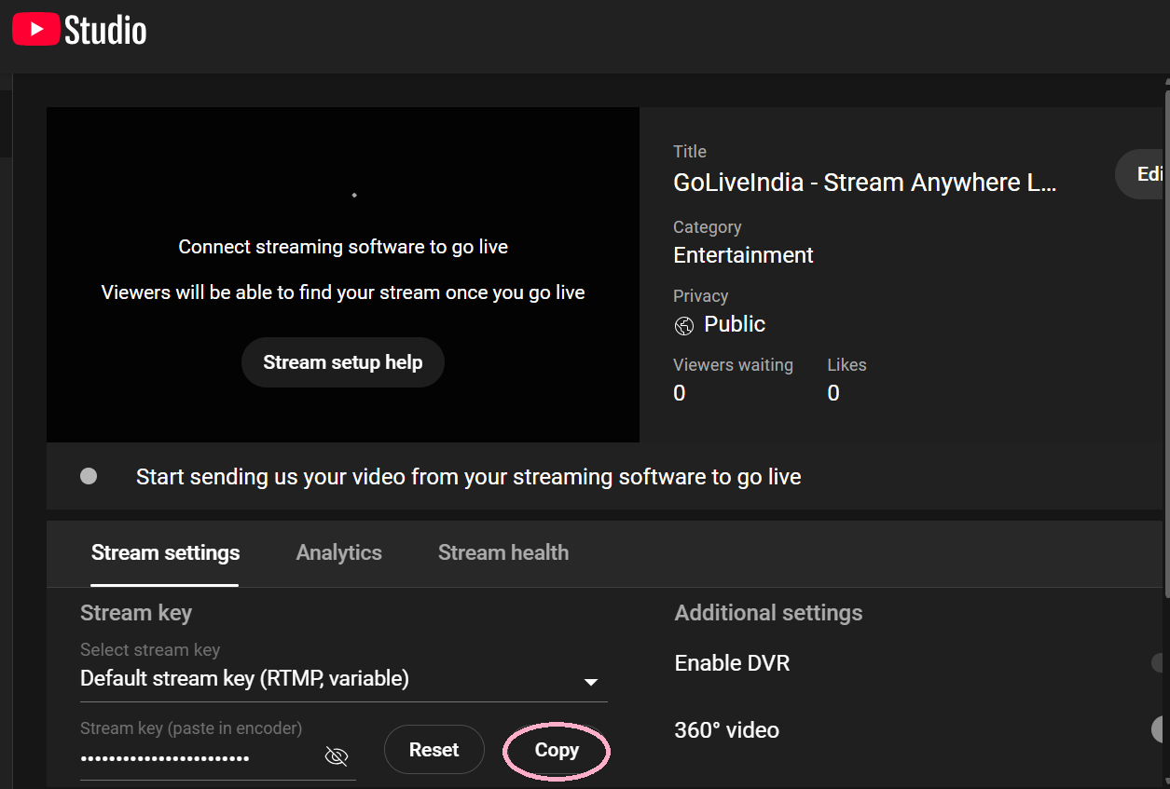Screen dimensions: 1170x789
Task: Copy the stream key
Action: coord(557,751)
